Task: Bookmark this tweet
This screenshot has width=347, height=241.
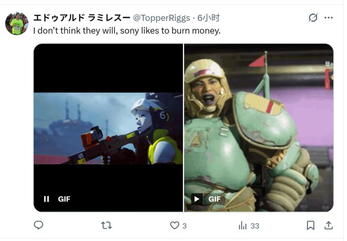Action: 310,225
